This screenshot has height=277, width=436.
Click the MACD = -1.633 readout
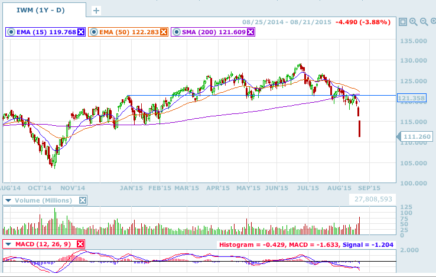[314, 245]
